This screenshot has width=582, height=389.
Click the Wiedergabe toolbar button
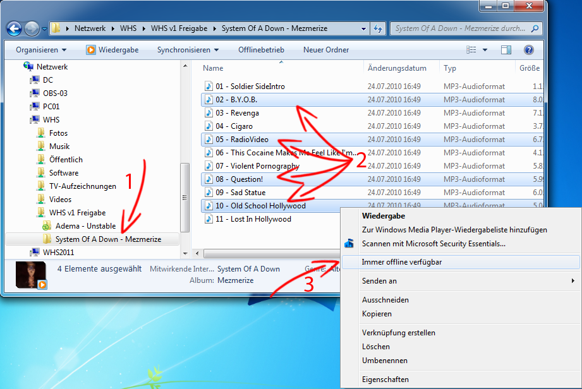pos(112,50)
